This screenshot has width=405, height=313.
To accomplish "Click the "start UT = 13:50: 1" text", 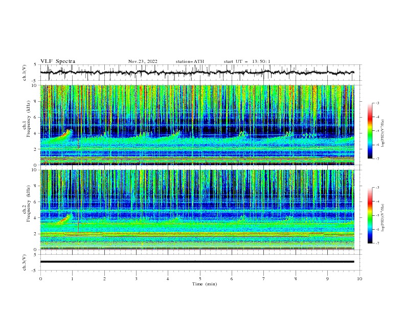I will [247, 61].
